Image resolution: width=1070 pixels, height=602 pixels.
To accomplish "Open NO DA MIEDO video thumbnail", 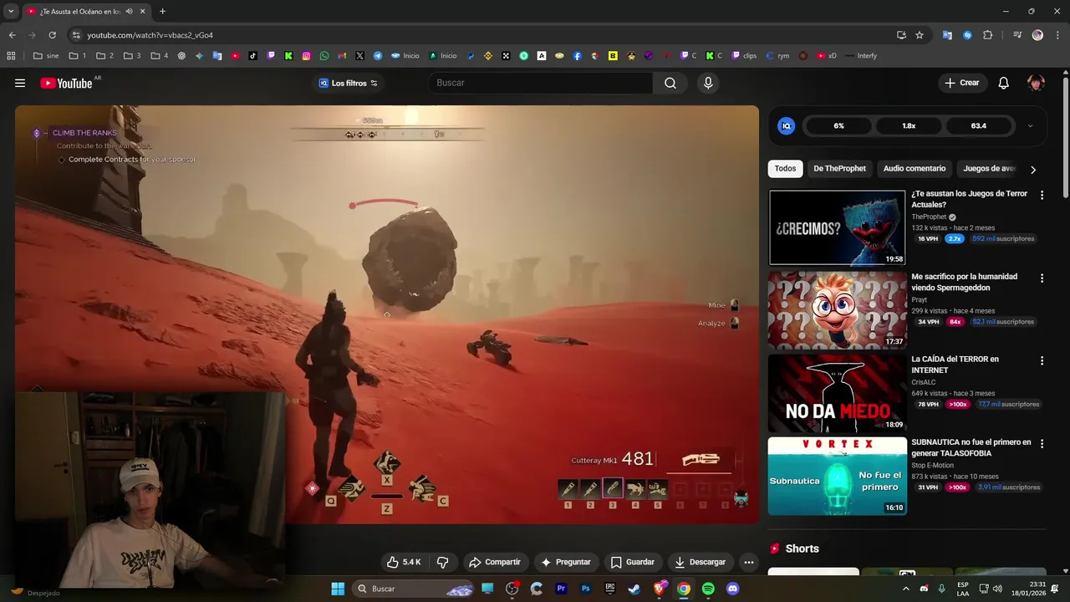I will (x=837, y=393).
